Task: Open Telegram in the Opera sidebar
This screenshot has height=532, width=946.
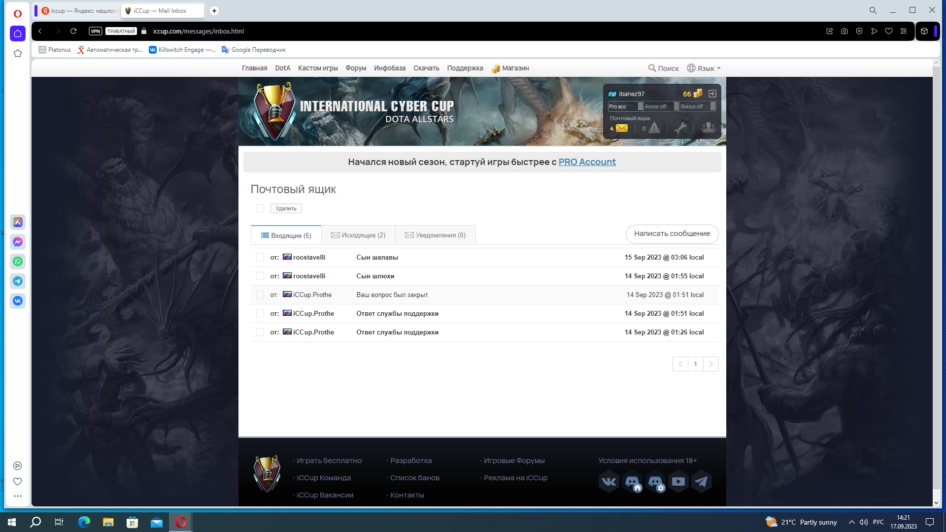Action: 18,281
